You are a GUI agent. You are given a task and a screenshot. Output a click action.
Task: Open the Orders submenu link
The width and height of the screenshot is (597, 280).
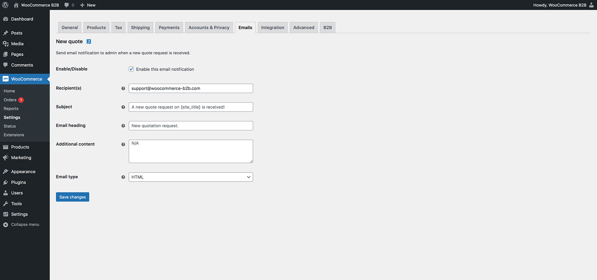pyautogui.click(x=10, y=100)
